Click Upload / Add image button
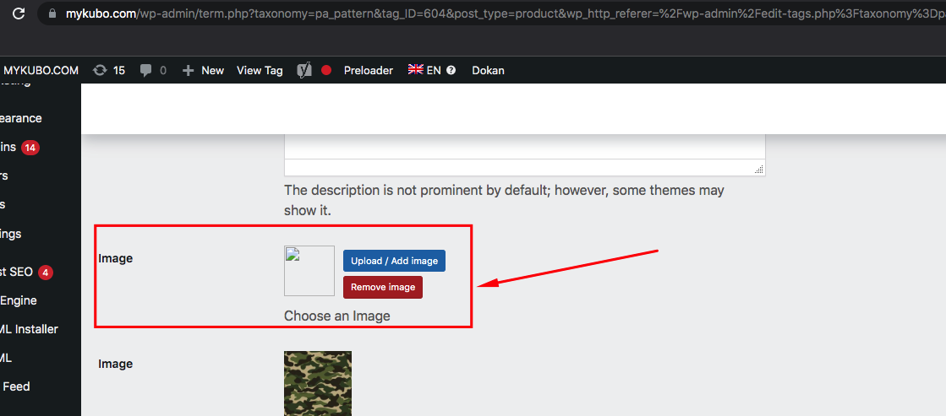Viewport: 946px width, 416px height. 395,261
